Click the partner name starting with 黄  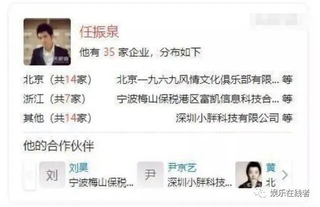pos(271,168)
